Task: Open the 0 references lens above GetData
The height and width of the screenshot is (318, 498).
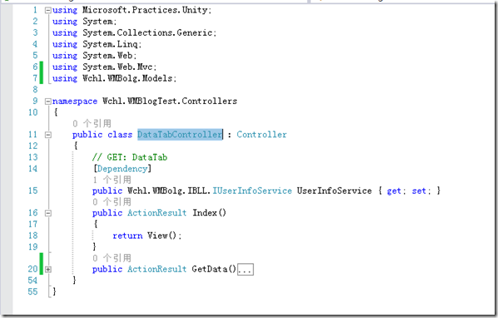Action: (112, 258)
